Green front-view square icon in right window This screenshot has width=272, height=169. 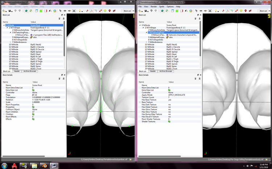point(177,11)
